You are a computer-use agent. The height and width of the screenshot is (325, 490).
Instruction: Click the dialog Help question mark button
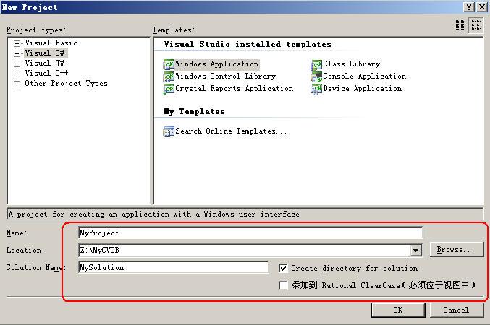click(468, 7)
